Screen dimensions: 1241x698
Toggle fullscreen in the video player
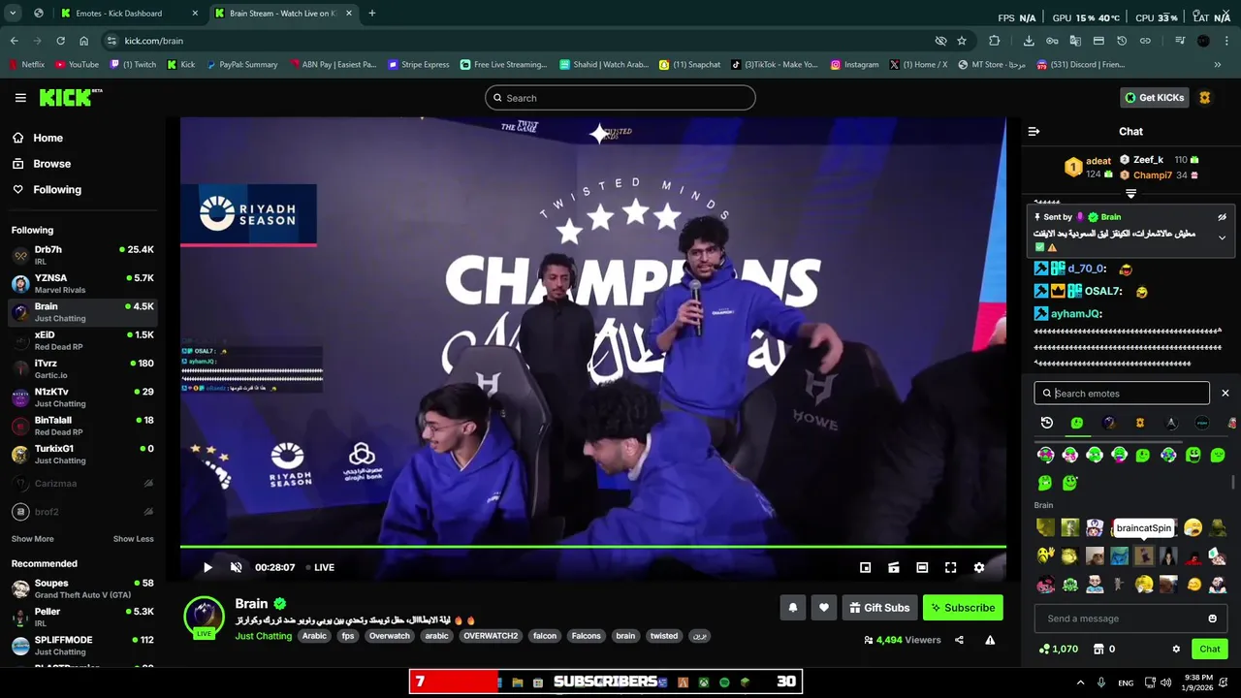click(951, 567)
